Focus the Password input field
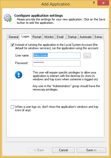Viewport: 111px width, 158px height. click(x=56, y=63)
